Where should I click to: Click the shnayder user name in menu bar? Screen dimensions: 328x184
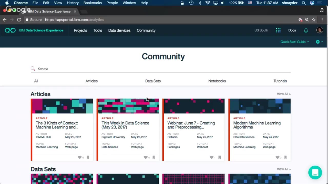290,3
